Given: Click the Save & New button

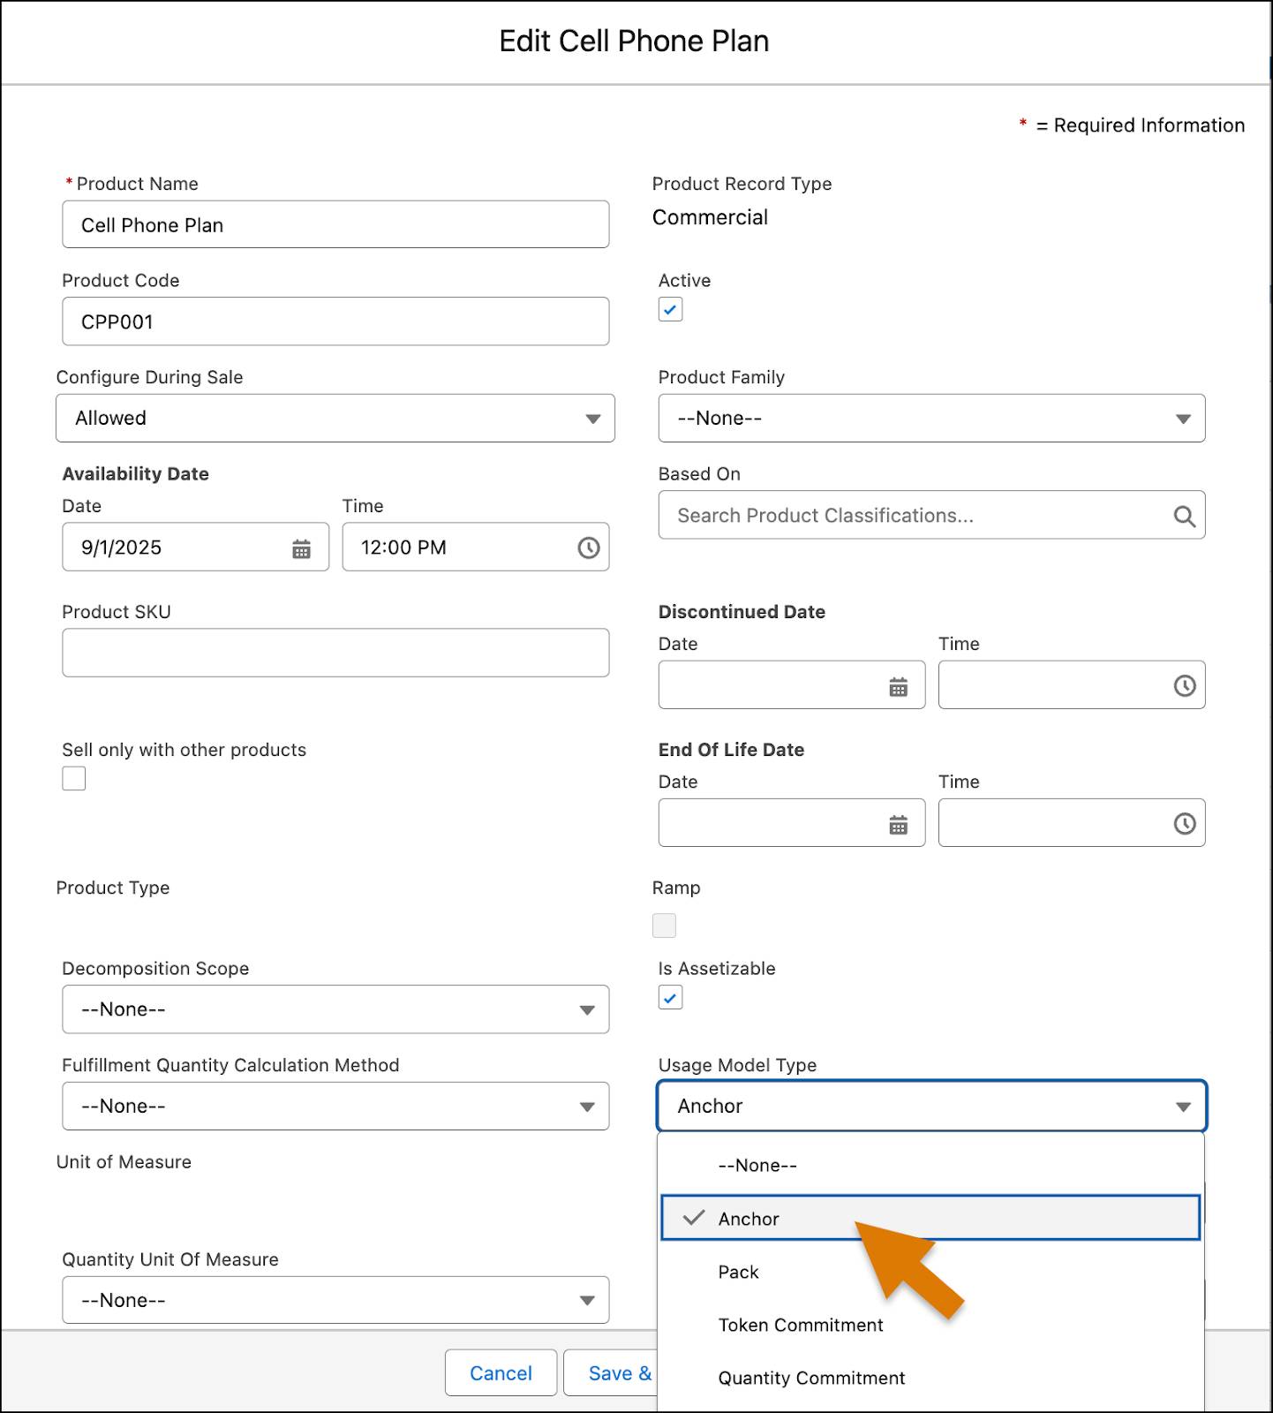Looking at the screenshot, I should (x=611, y=1373).
